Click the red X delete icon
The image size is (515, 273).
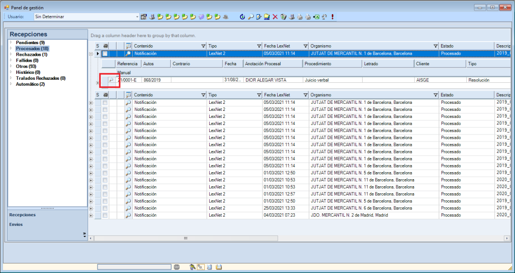coord(275,17)
